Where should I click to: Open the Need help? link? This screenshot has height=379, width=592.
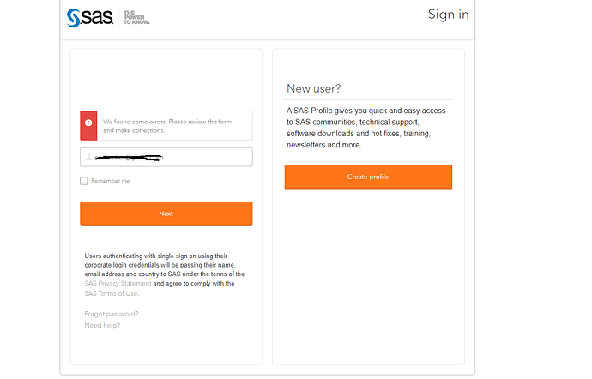click(102, 325)
